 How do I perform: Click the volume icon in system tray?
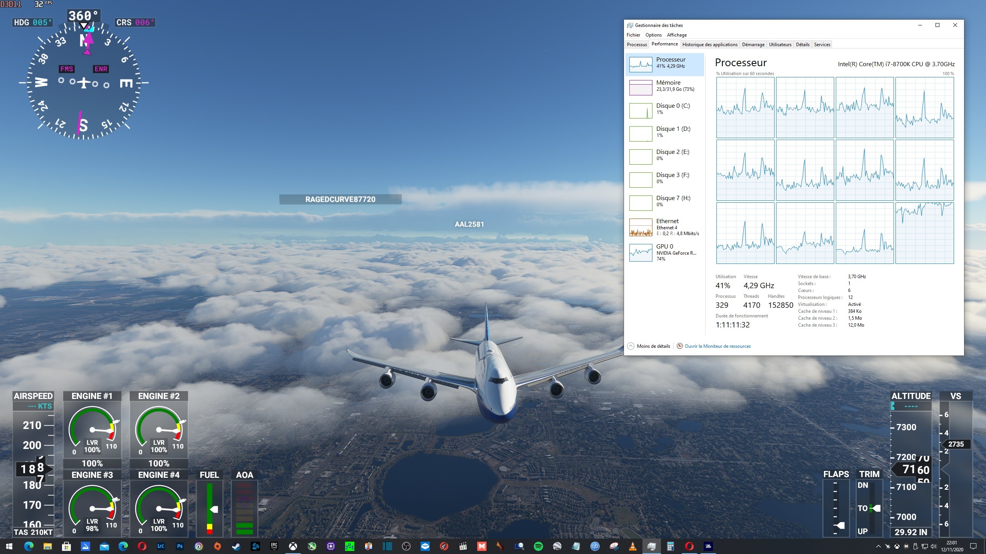(933, 546)
